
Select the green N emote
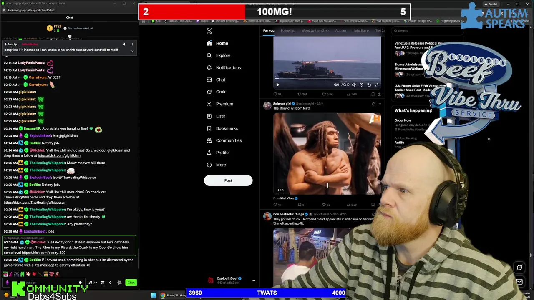[x=22, y=274]
